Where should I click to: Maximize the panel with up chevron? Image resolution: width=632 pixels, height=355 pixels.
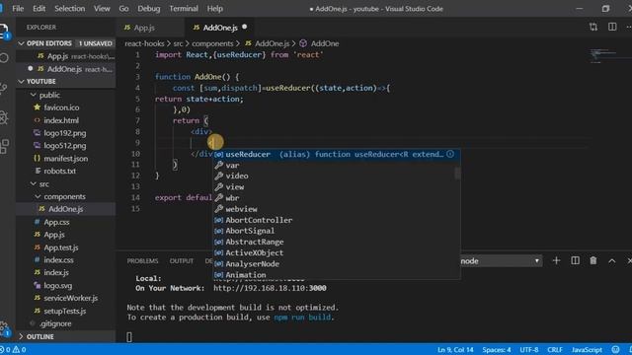(x=612, y=260)
